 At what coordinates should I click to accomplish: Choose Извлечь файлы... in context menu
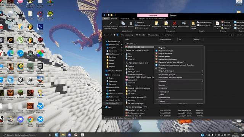coord(179,57)
